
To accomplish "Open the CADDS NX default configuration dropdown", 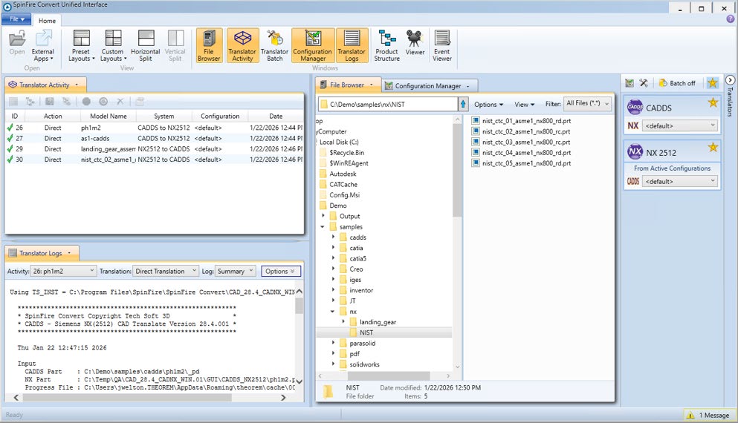I will [679, 125].
